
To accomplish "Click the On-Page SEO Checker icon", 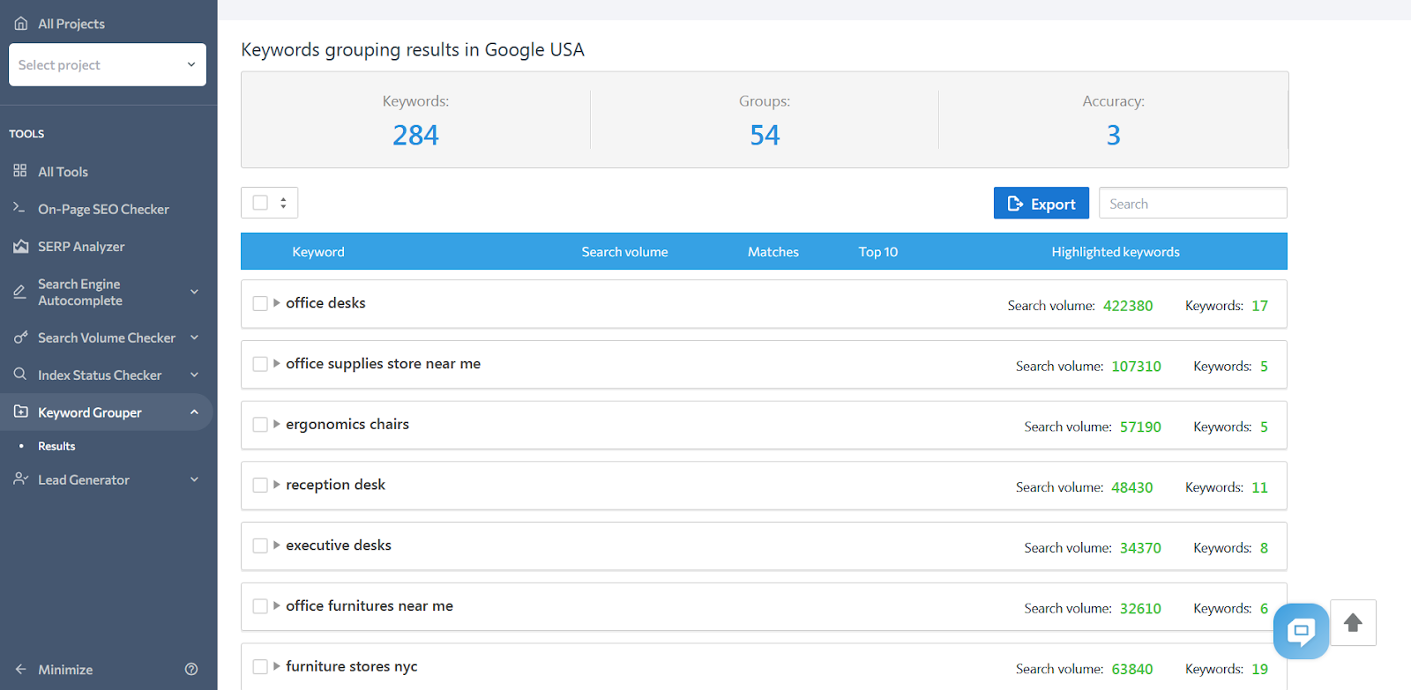I will point(19,208).
